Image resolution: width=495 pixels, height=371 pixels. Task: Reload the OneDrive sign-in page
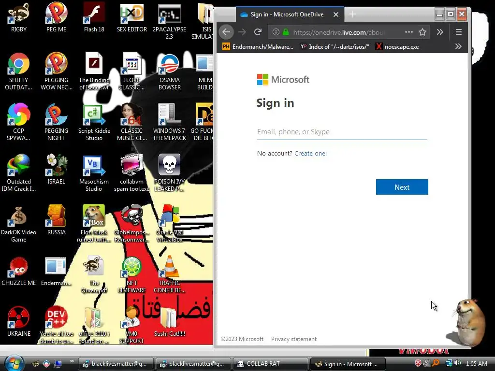(x=258, y=32)
